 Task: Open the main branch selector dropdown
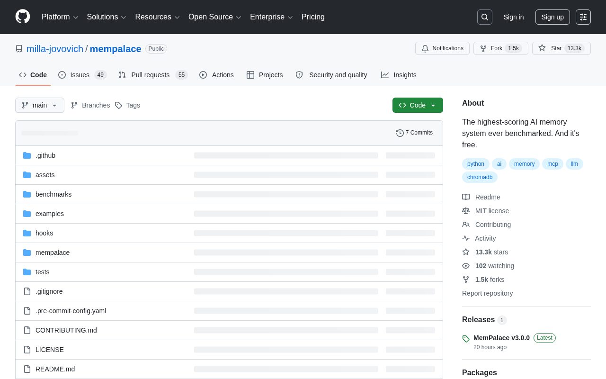pyautogui.click(x=40, y=105)
